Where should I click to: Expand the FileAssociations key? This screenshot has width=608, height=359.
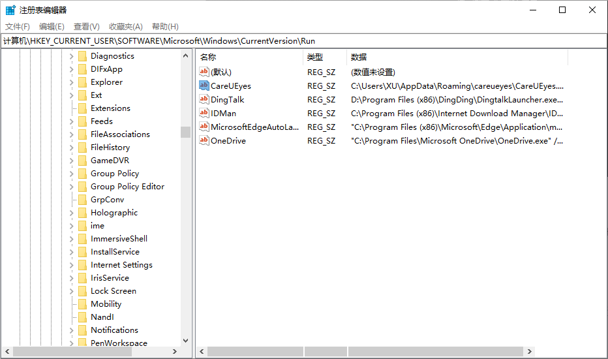click(x=71, y=134)
